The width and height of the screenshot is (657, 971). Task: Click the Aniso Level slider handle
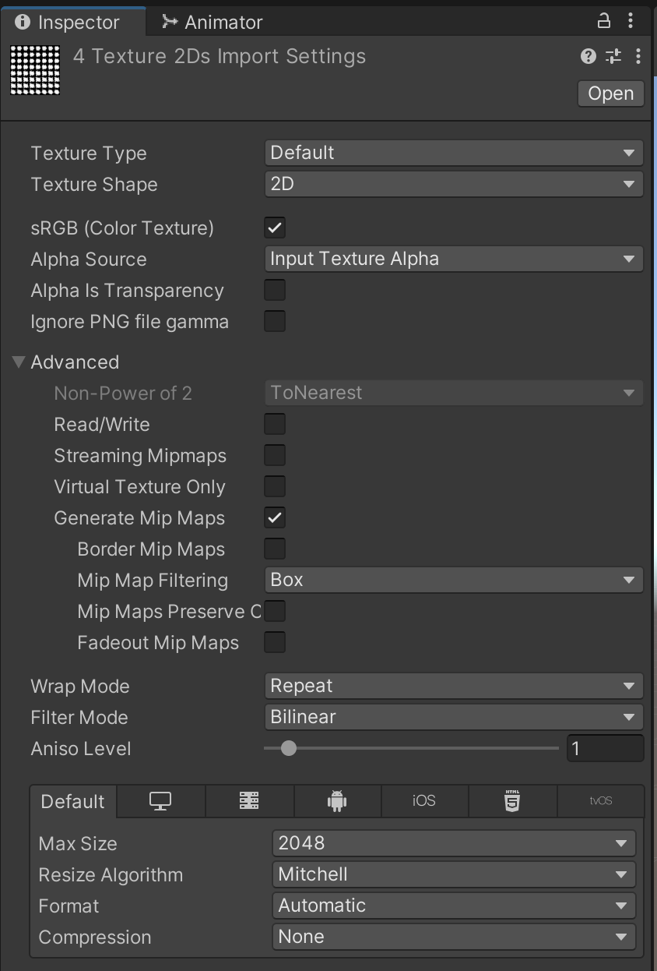click(289, 748)
